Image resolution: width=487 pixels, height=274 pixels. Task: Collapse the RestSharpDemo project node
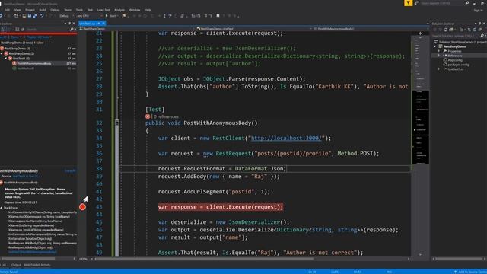tap(434, 46)
